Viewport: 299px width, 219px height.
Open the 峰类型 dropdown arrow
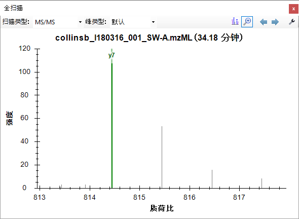pos(153,22)
